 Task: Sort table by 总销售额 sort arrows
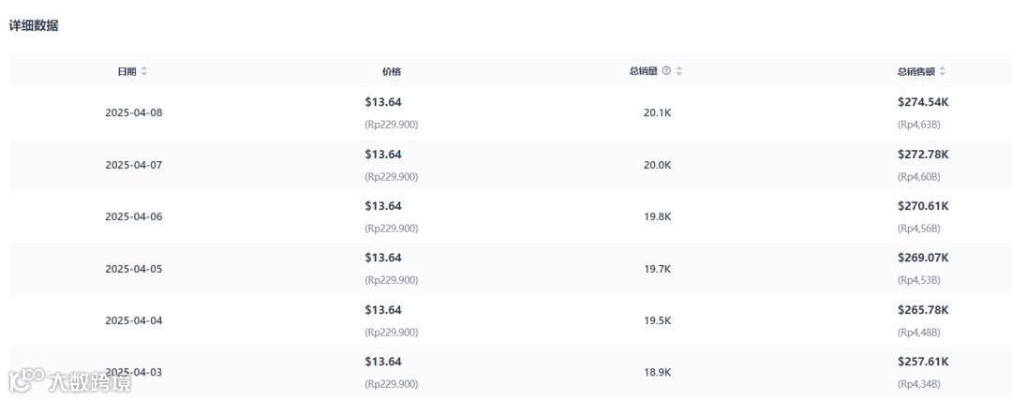coord(943,71)
